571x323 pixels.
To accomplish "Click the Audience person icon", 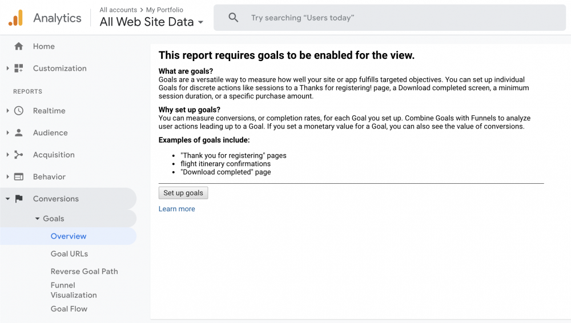I will point(19,133).
